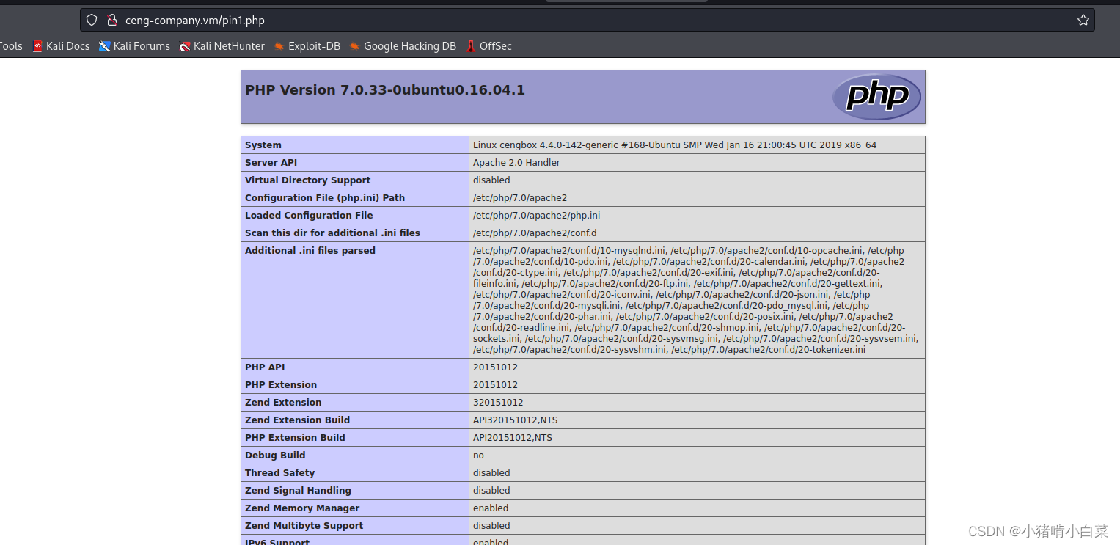Image resolution: width=1120 pixels, height=545 pixels.
Task: Click the Zend Signal Handling label
Action: click(x=299, y=491)
